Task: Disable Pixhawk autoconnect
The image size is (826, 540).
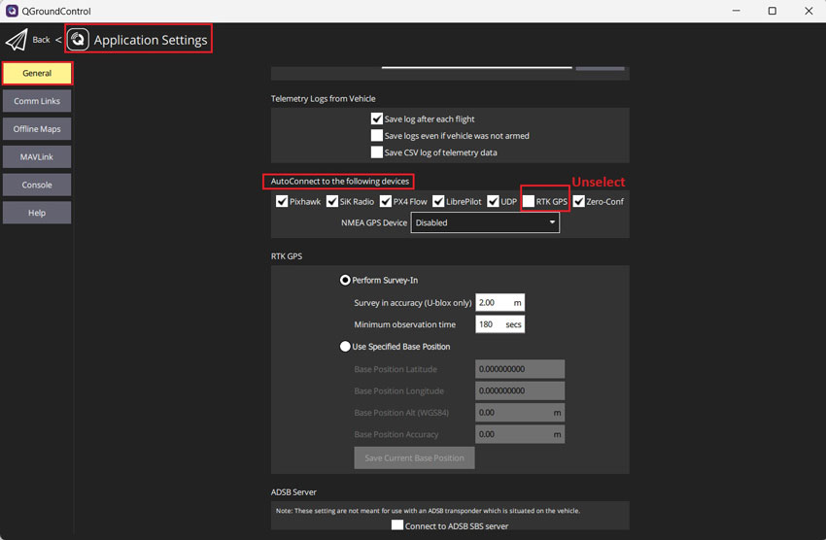Action: coord(282,201)
